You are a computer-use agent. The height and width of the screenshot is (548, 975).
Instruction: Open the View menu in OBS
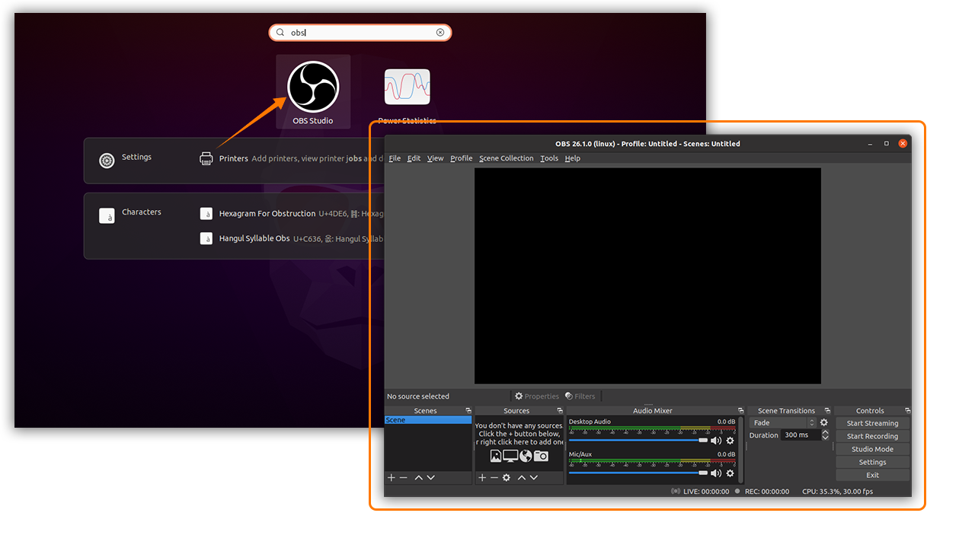tap(435, 158)
